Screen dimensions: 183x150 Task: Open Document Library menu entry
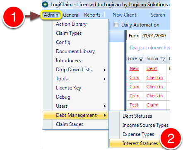[x=75, y=51]
